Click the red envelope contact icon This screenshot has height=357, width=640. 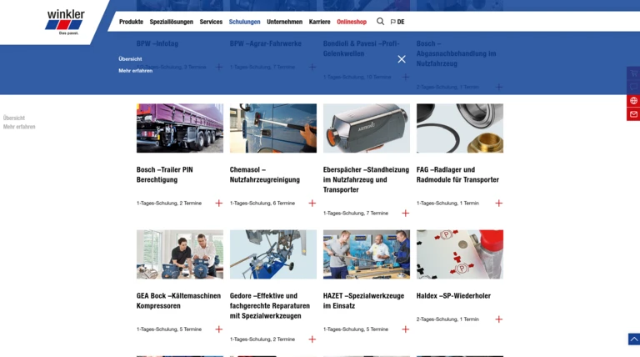point(633,114)
